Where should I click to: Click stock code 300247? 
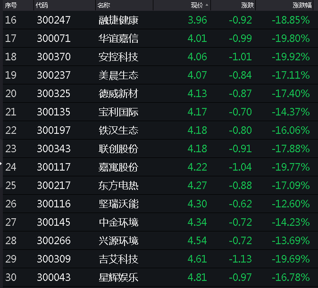click(x=54, y=20)
